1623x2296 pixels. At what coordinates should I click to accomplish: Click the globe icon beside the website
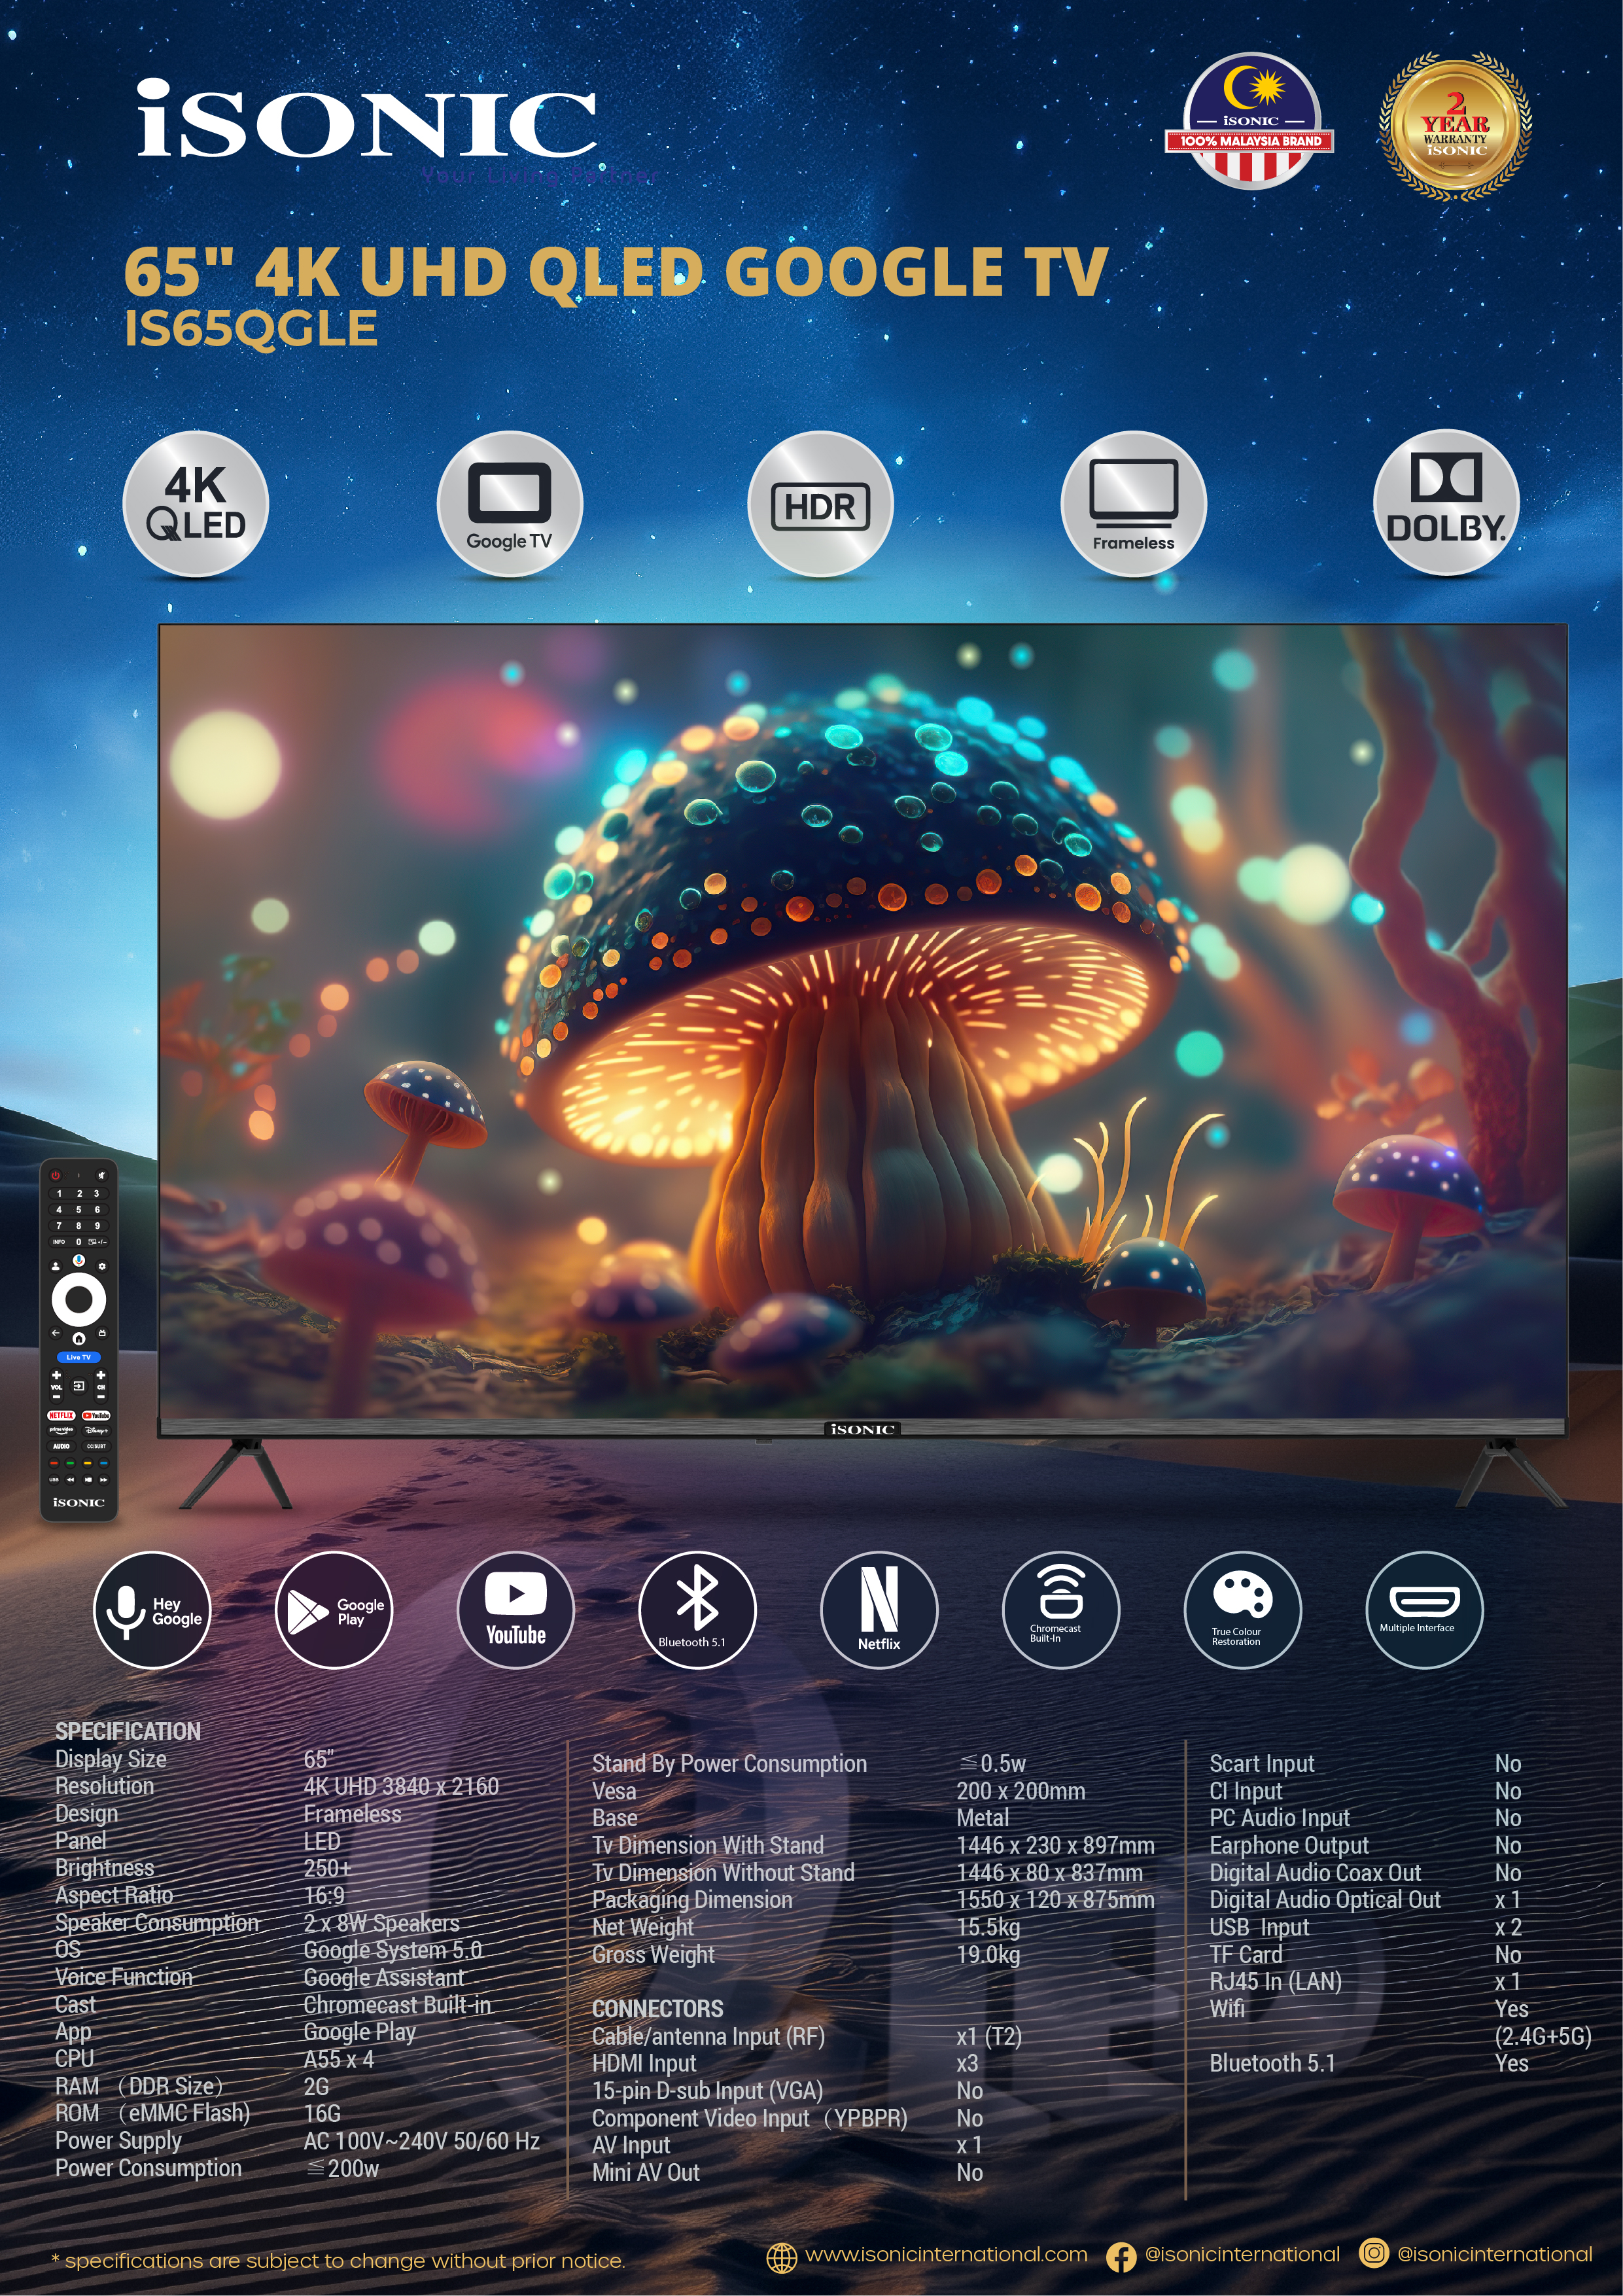781,2257
